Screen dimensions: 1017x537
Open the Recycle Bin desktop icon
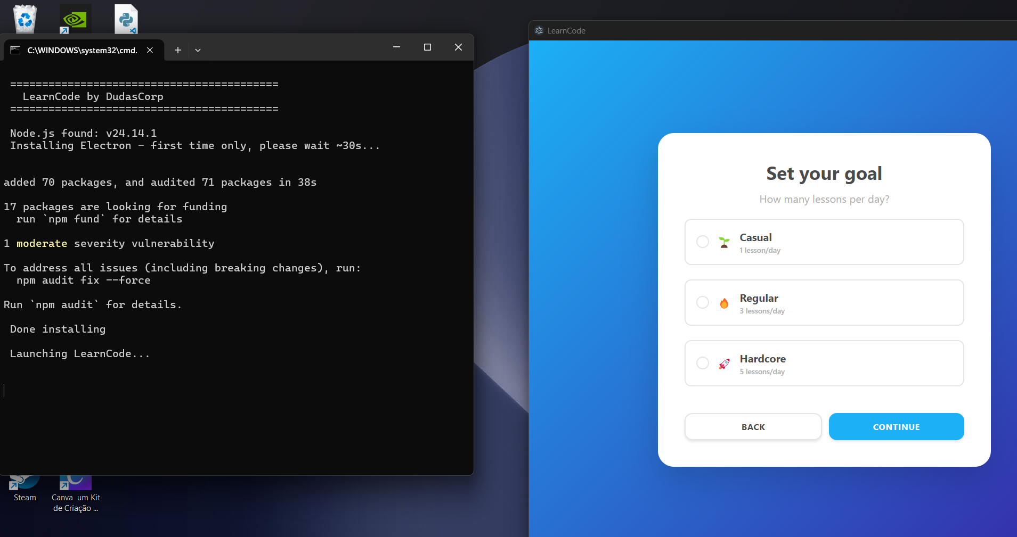tap(25, 18)
